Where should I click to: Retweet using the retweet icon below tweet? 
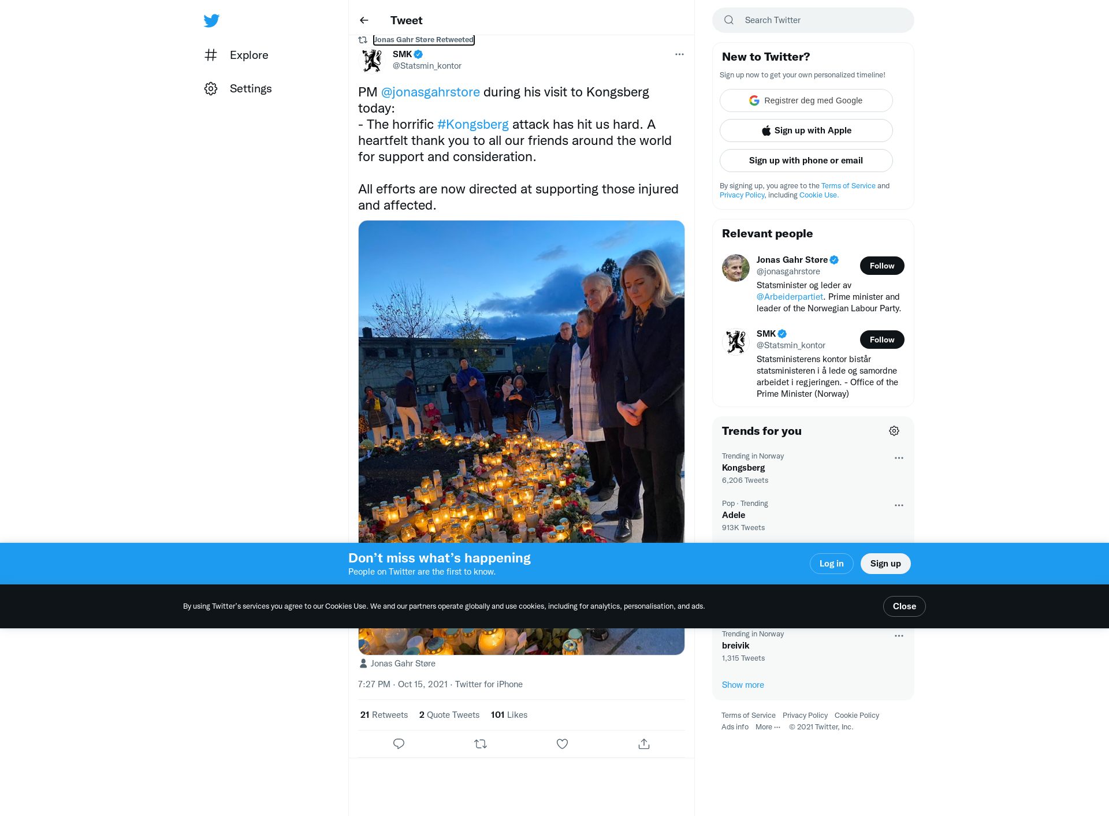(481, 744)
